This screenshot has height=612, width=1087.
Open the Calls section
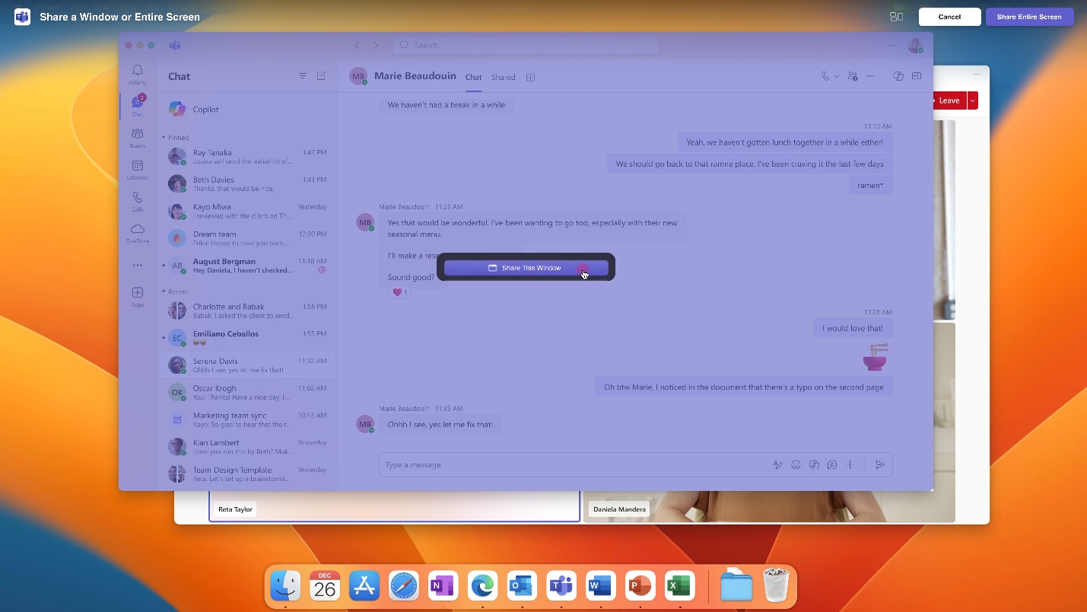coord(138,198)
